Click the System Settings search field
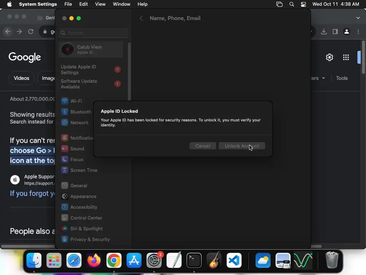This screenshot has height=275, width=366. pyautogui.click(x=93, y=33)
